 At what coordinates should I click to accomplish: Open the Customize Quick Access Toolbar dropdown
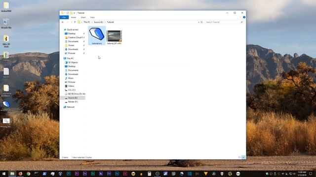click(x=75, y=13)
